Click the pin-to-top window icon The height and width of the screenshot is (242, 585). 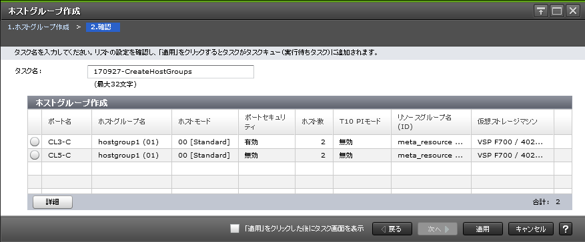coord(540,11)
